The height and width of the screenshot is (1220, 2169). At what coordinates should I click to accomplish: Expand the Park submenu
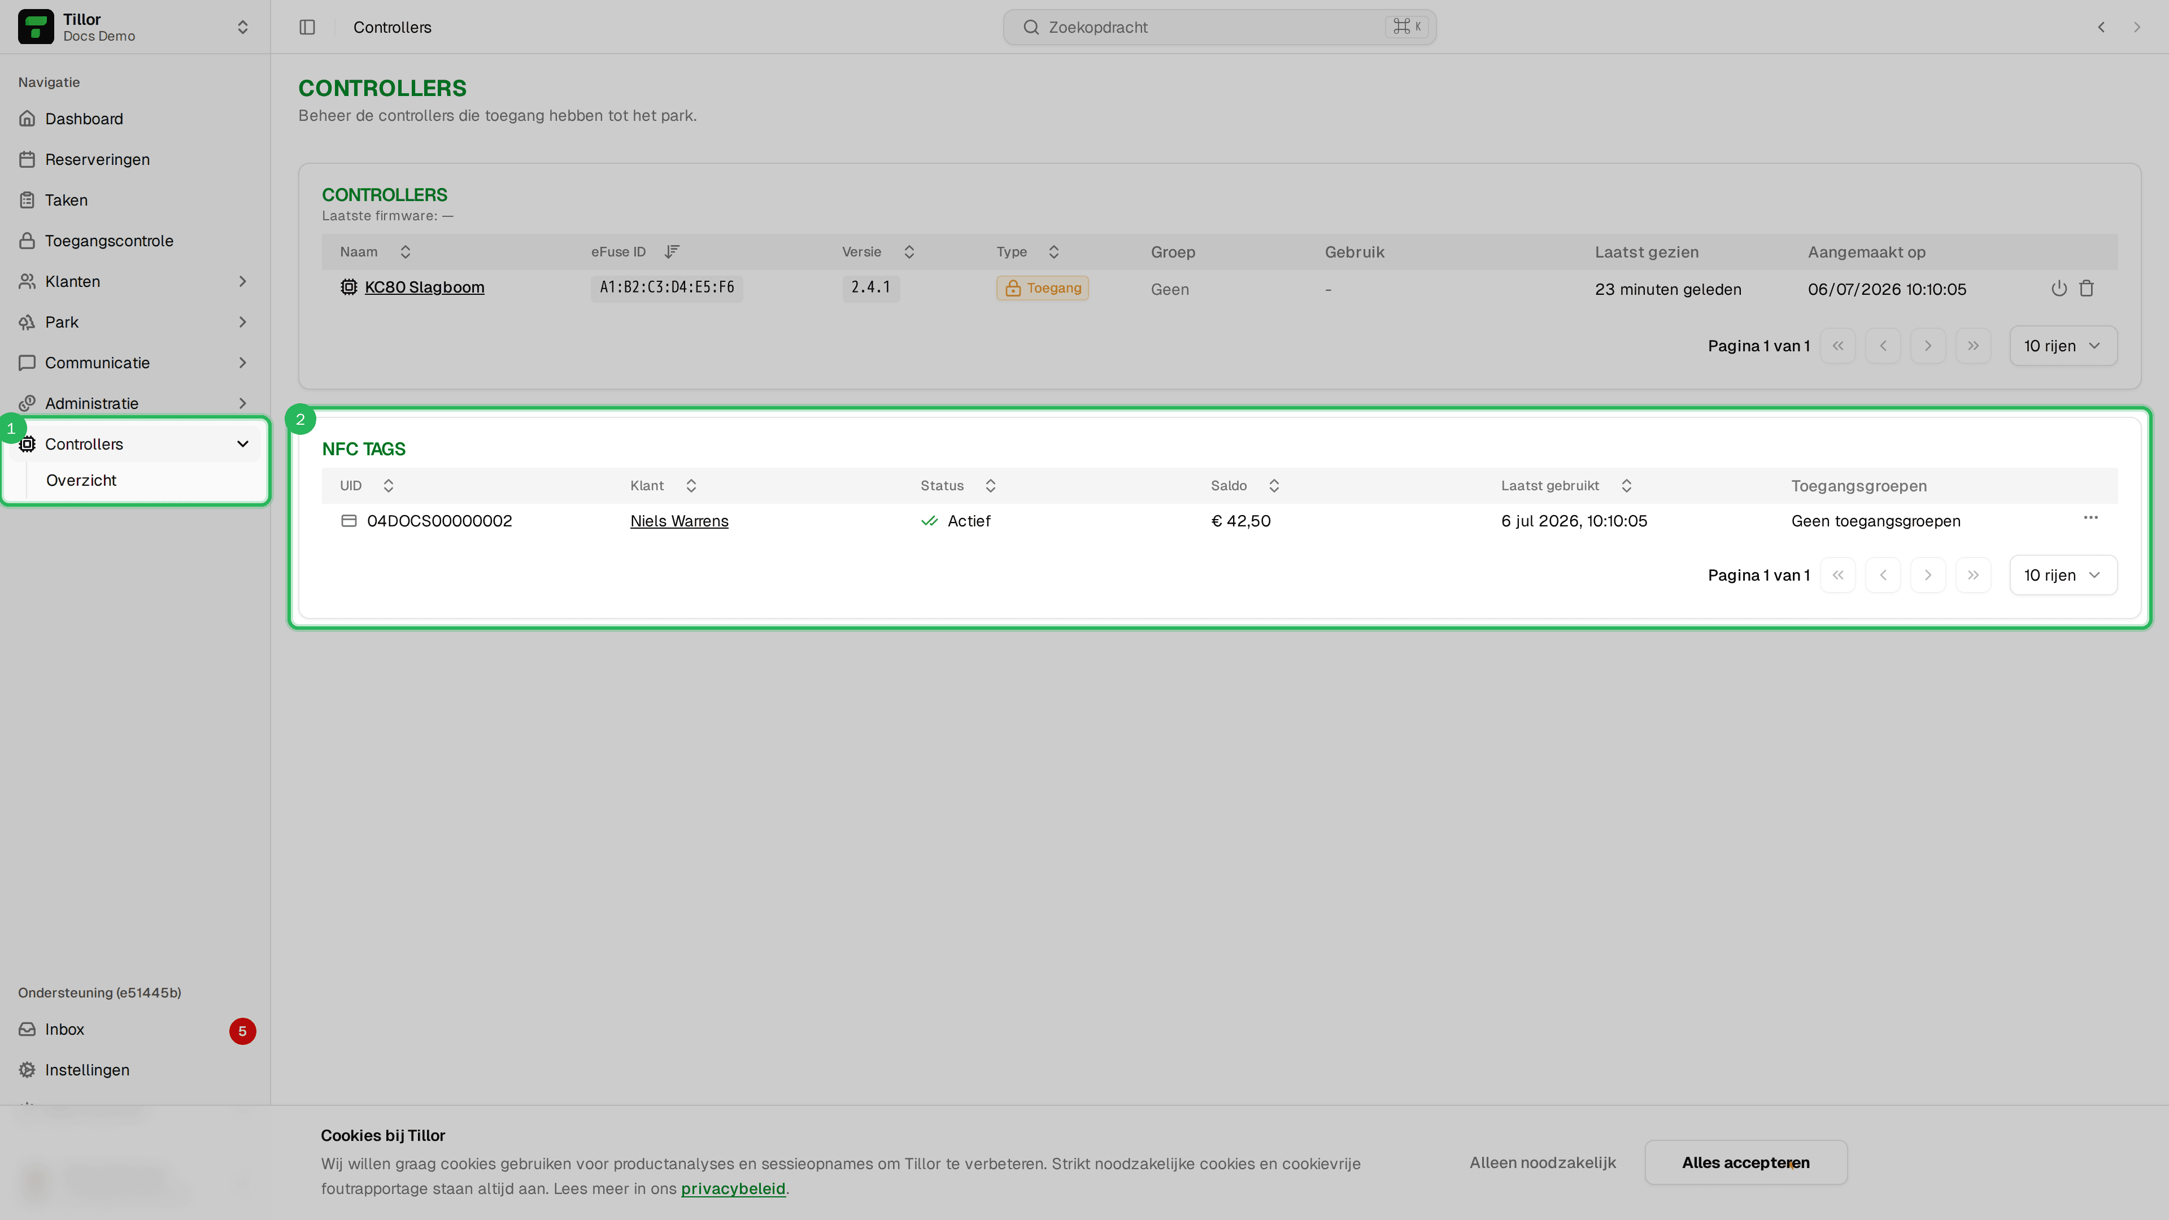coord(135,321)
